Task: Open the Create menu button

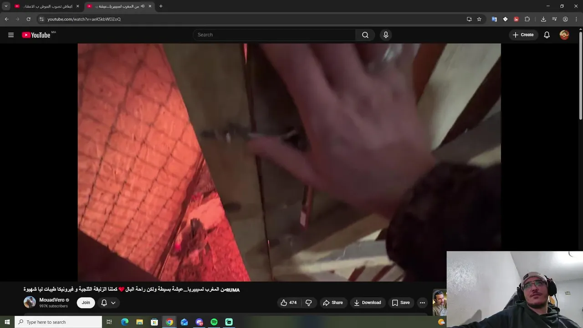Action: [523, 35]
